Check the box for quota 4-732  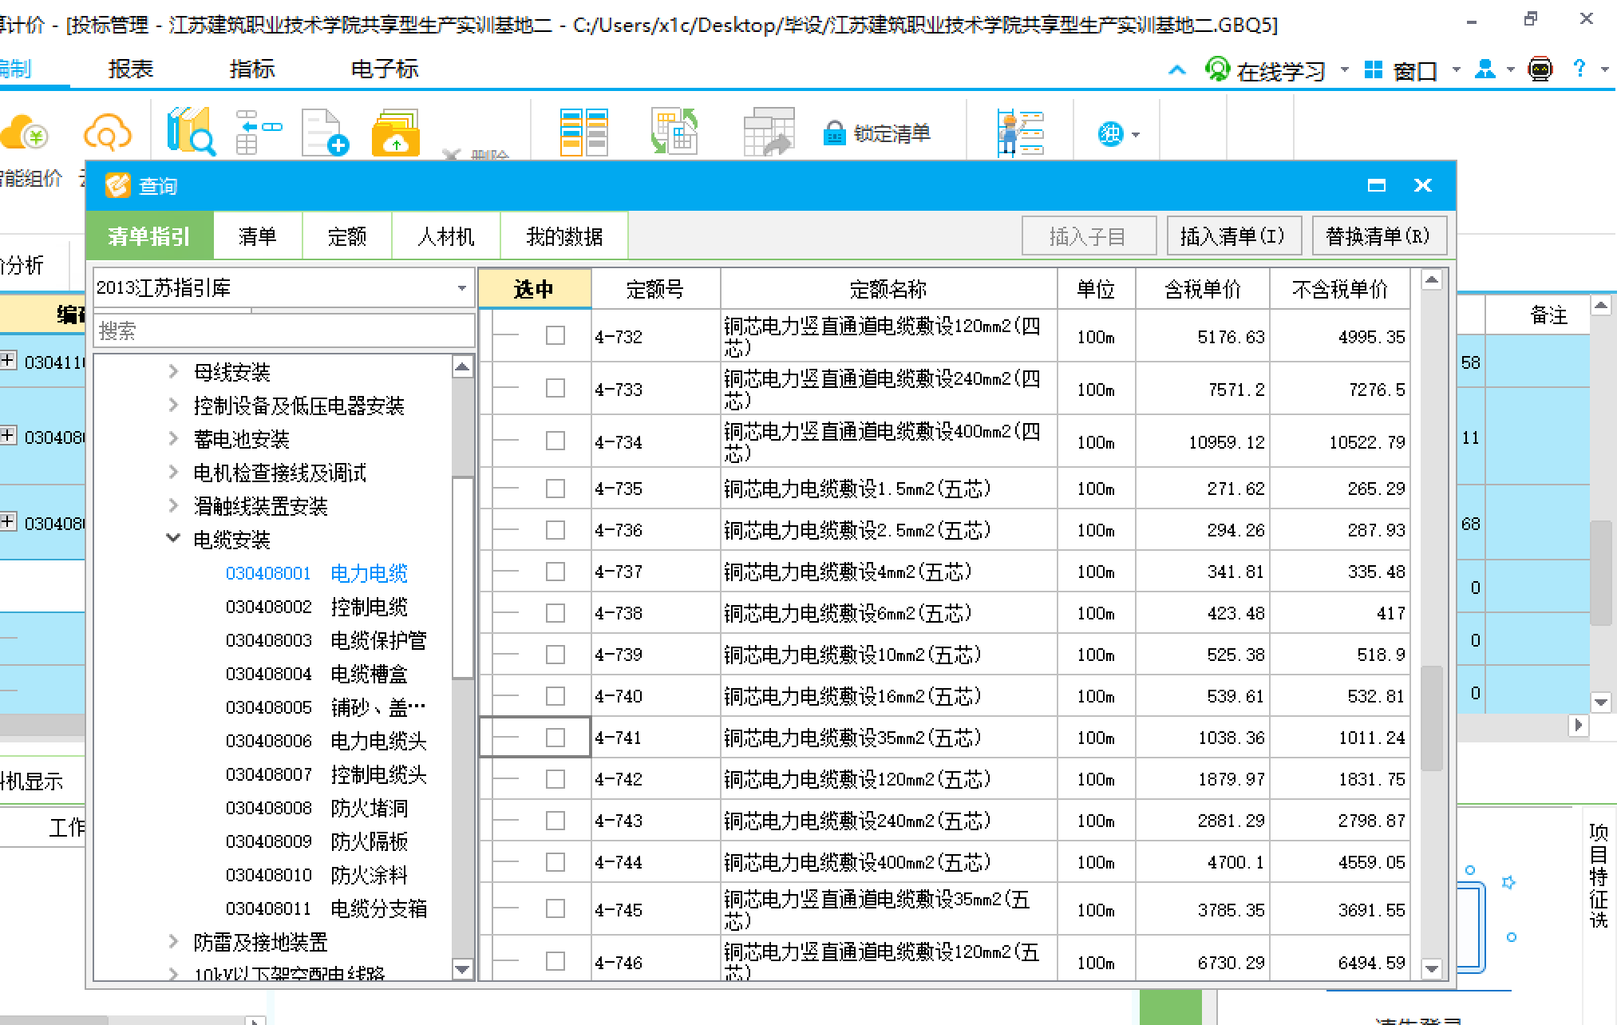[x=555, y=336]
